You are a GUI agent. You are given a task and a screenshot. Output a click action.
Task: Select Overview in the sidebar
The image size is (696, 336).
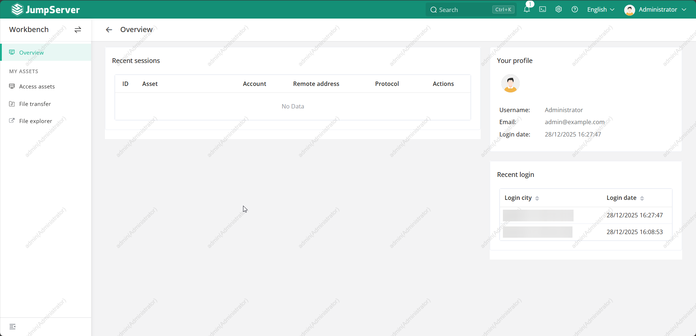[x=31, y=52]
